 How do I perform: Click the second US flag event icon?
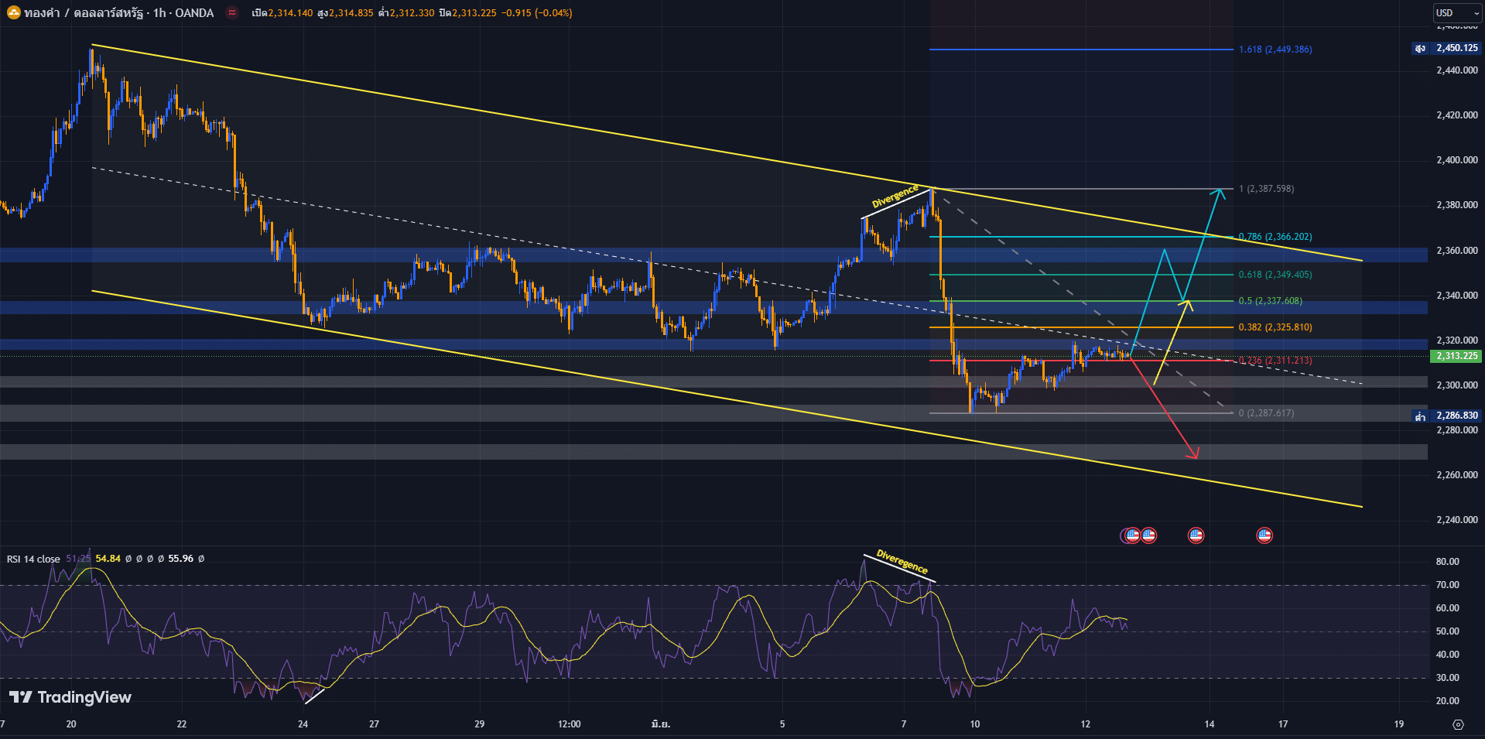tap(1149, 535)
